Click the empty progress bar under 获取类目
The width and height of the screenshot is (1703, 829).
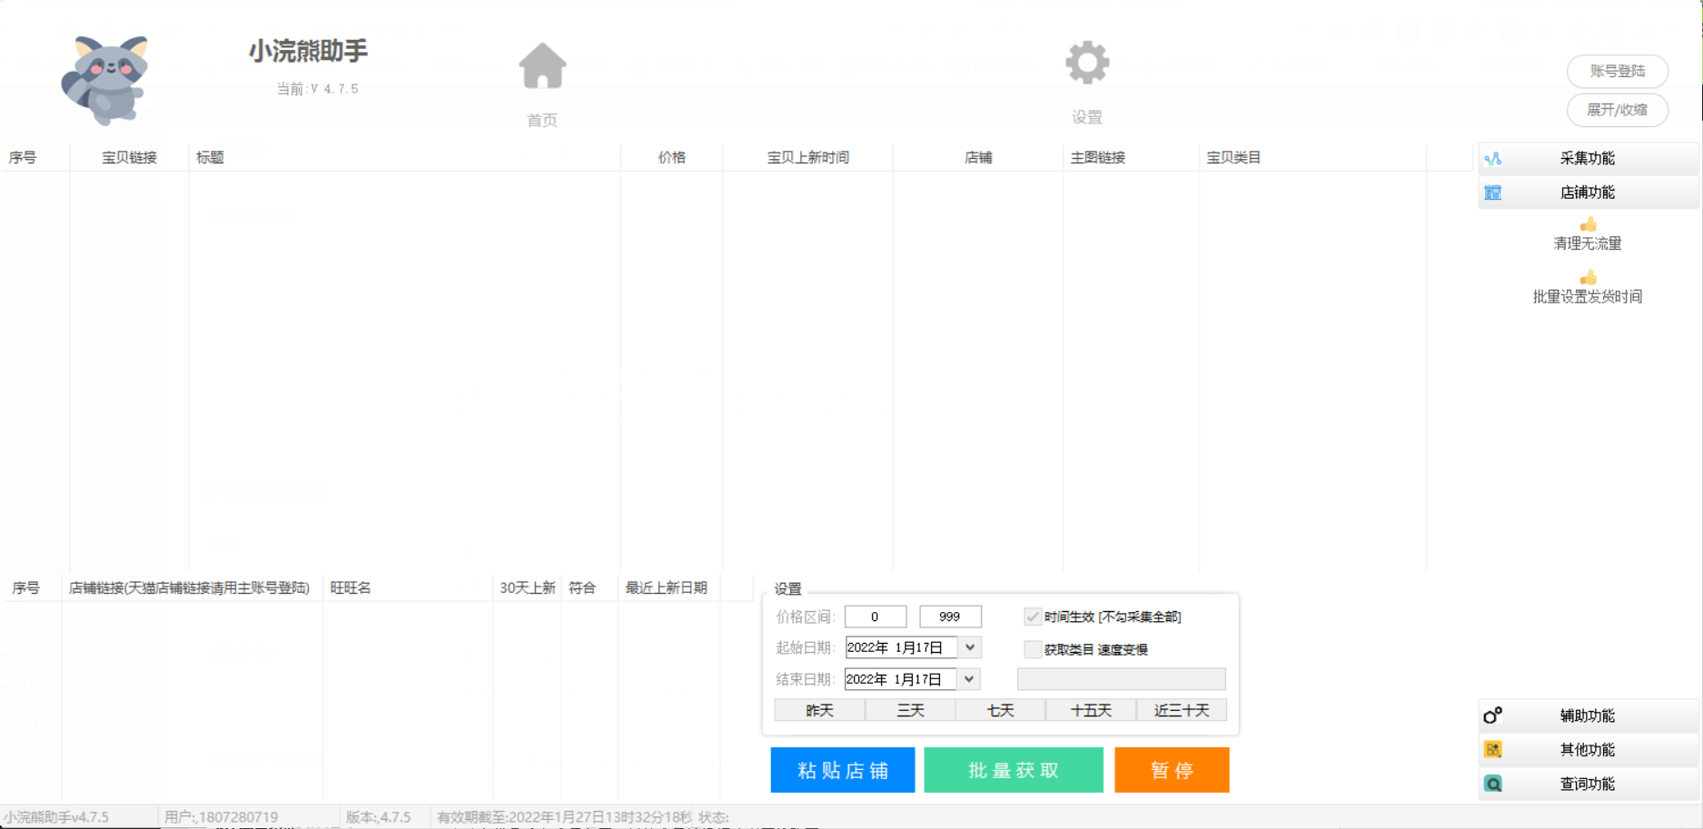coord(1121,679)
